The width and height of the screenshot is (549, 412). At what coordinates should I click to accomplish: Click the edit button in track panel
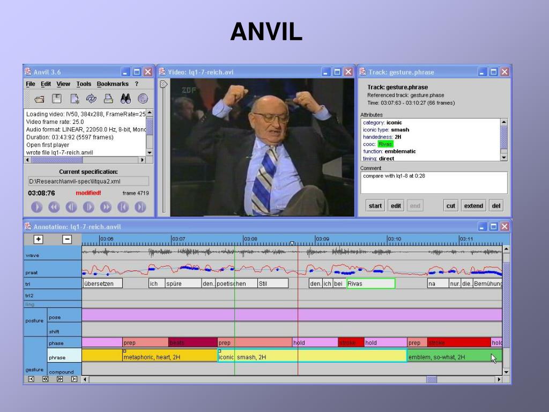[x=396, y=206]
